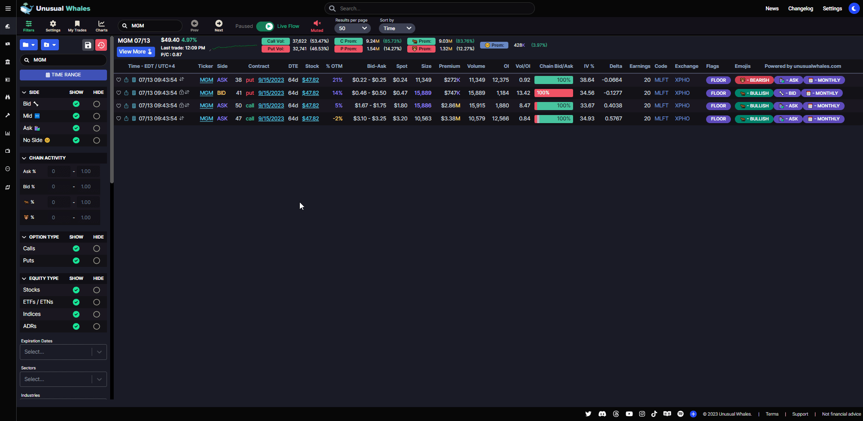Sort table by IV % column
Viewport: 863px width, 421px height.
tap(589, 66)
